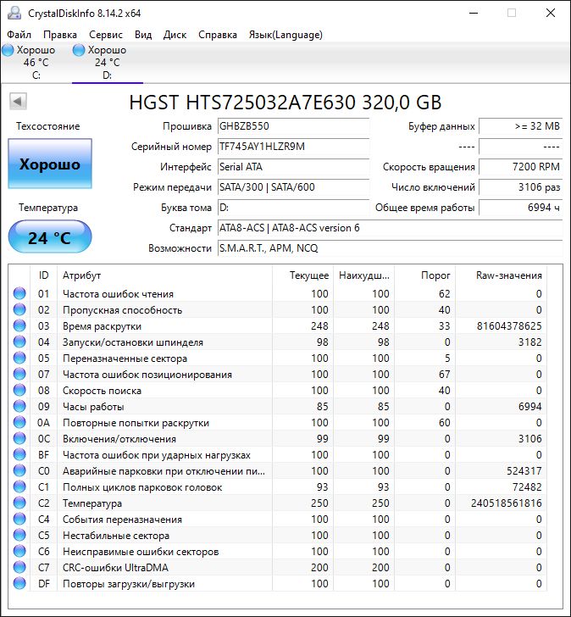The width and height of the screenshot is (571, 617).
Task: Click the serial number field
Action: (292, 147)
